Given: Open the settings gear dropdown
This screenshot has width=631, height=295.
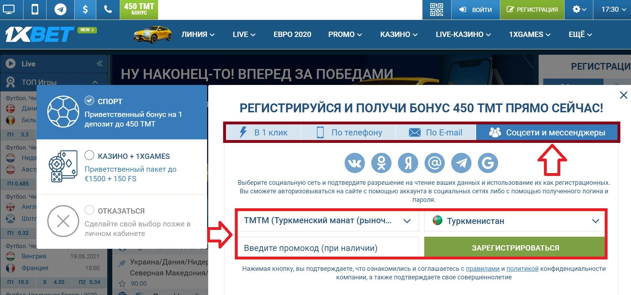Looking at the screenshot, I should pos(579,10).
